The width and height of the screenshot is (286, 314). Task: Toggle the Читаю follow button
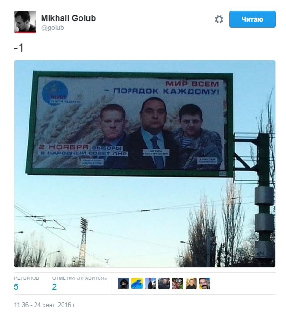click(x=252, y=19)
